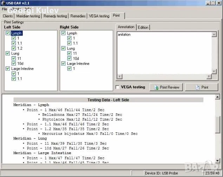Switch to the Meridian testing tab
The height and width of the screenshot is (177, 223).
[28, 16]
